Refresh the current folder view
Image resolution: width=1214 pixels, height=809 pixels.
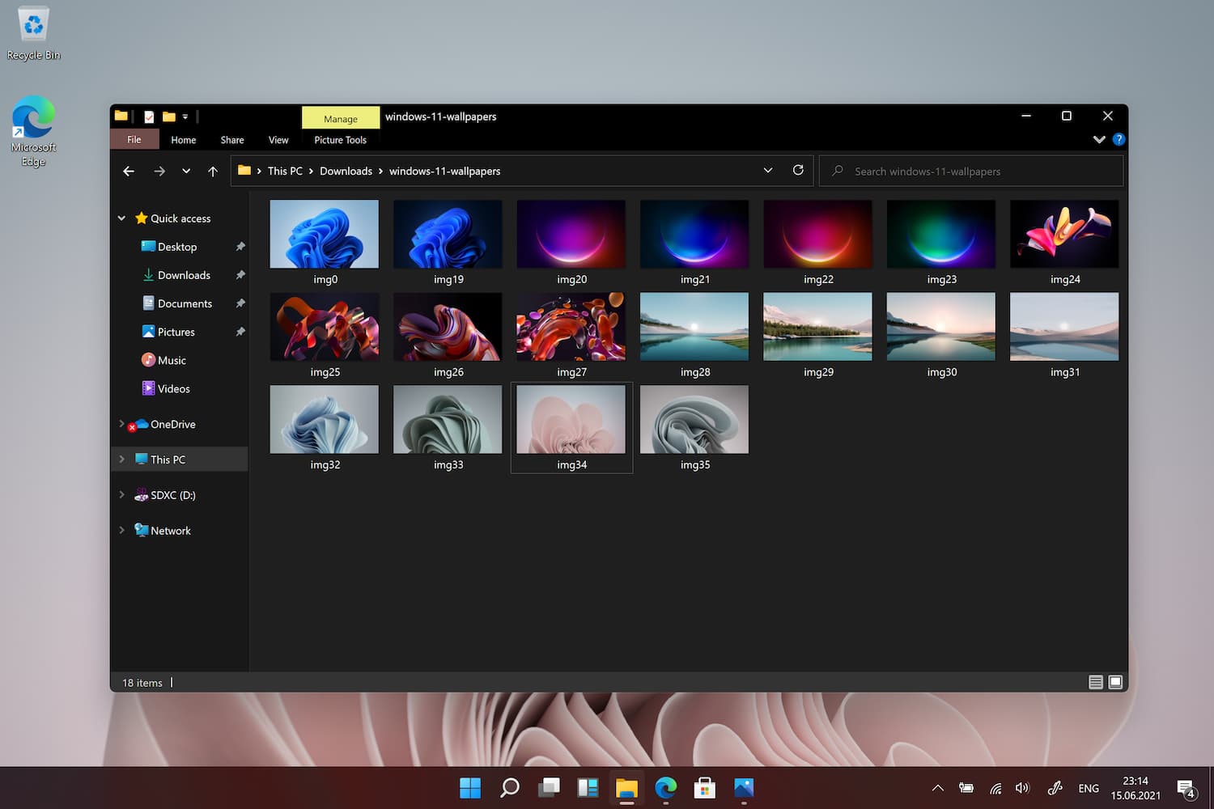798,170
